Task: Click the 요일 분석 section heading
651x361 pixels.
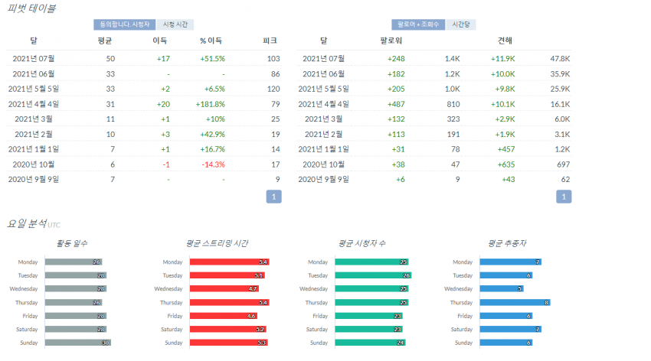Action: point(27,224)
